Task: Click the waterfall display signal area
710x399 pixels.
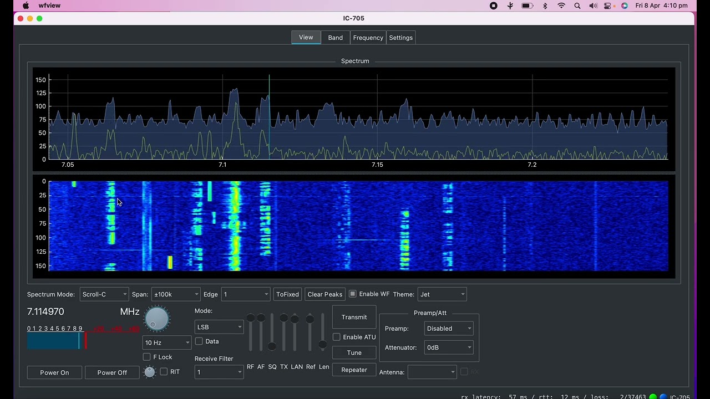Action: 358,226
